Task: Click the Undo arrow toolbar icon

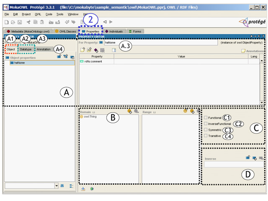Action: pyautogui.click(x=67, y=22)
